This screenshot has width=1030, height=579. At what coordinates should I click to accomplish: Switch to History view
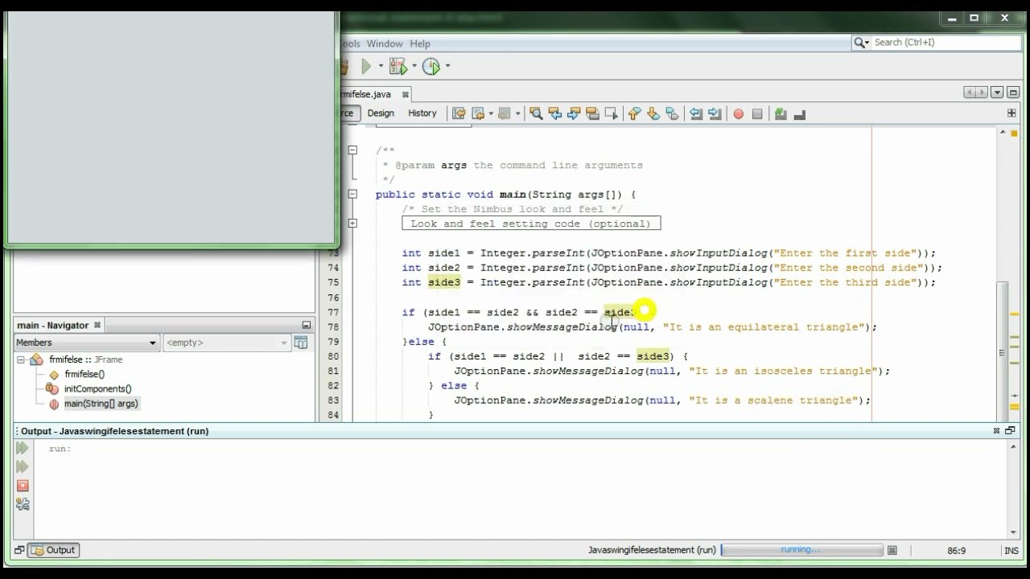(x=422, y=113)
